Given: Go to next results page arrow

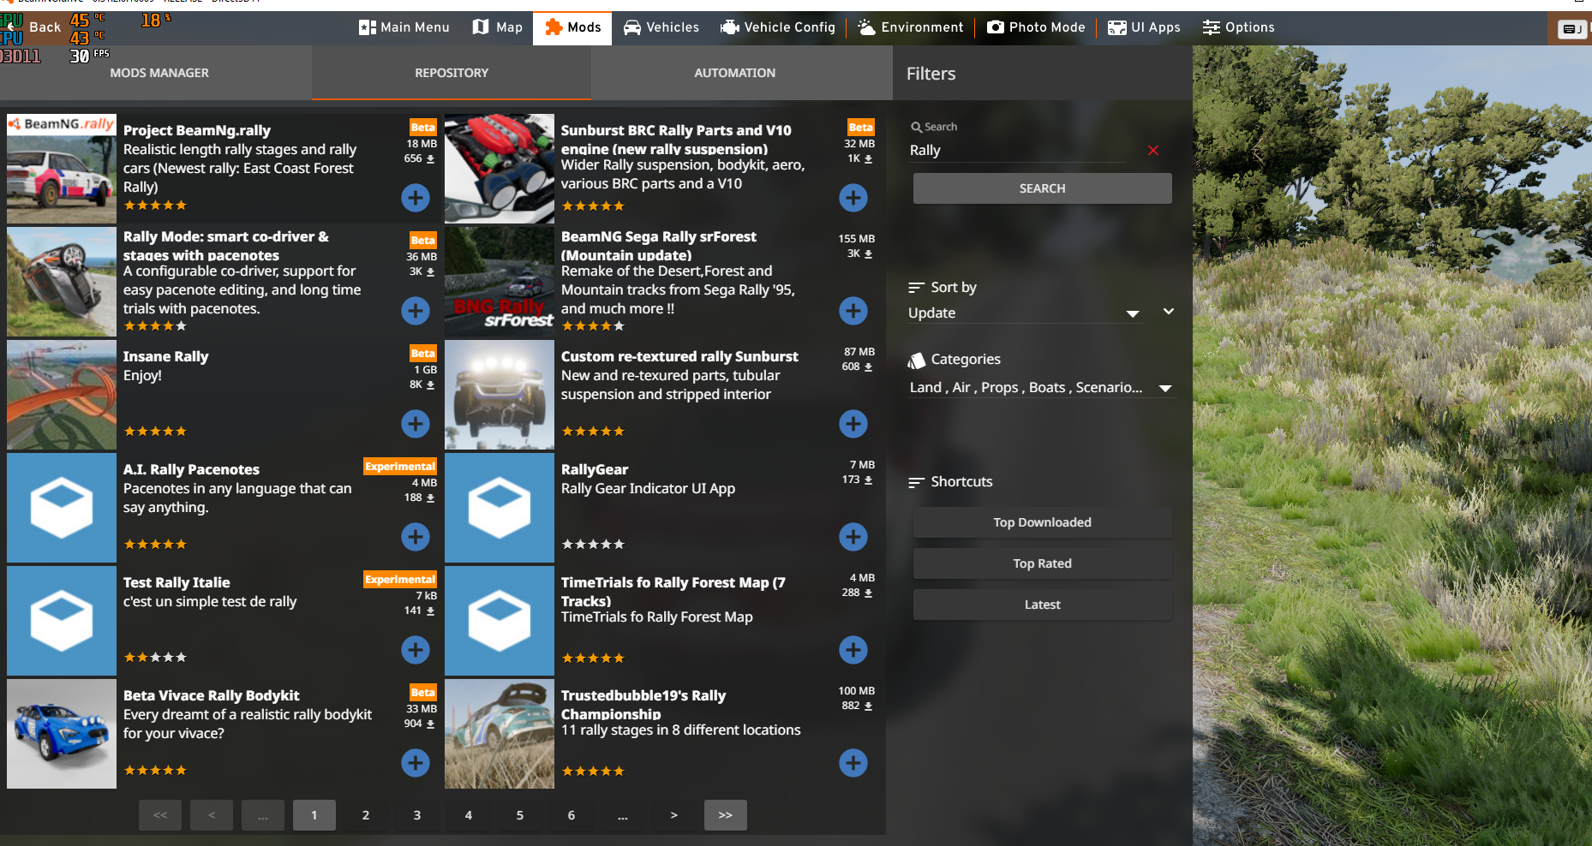Looking at the screenshot, I should 674,815.
